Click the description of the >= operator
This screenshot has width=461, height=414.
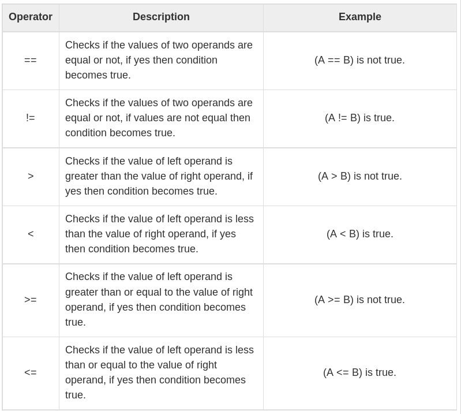(159, 300)
